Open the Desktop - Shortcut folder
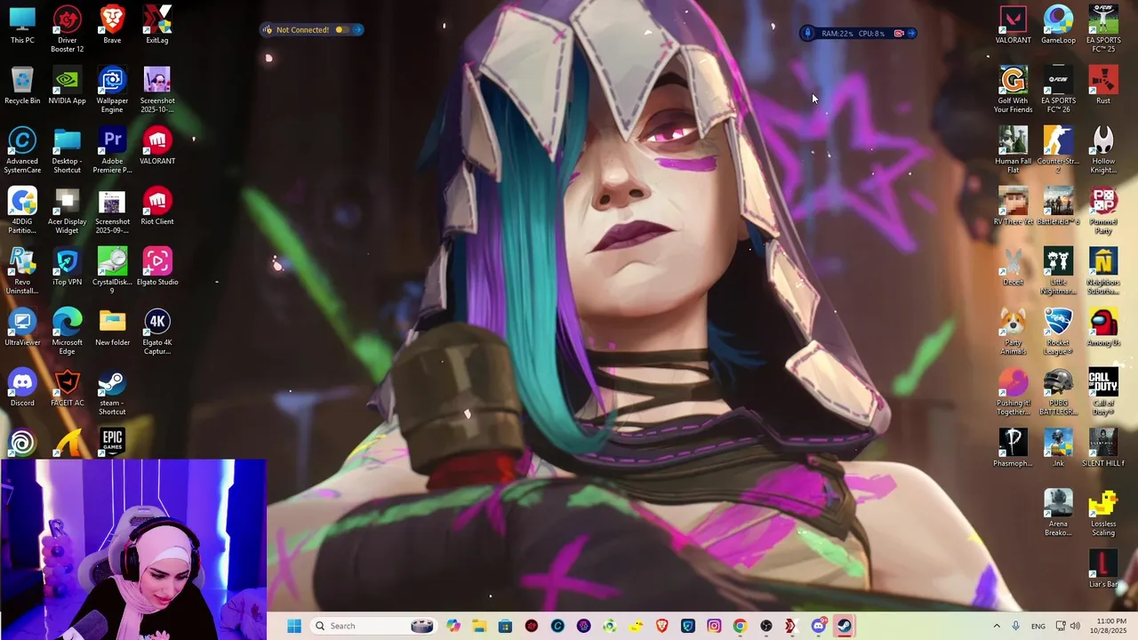This screenshot has height=640, width=1138. [68, 149]
